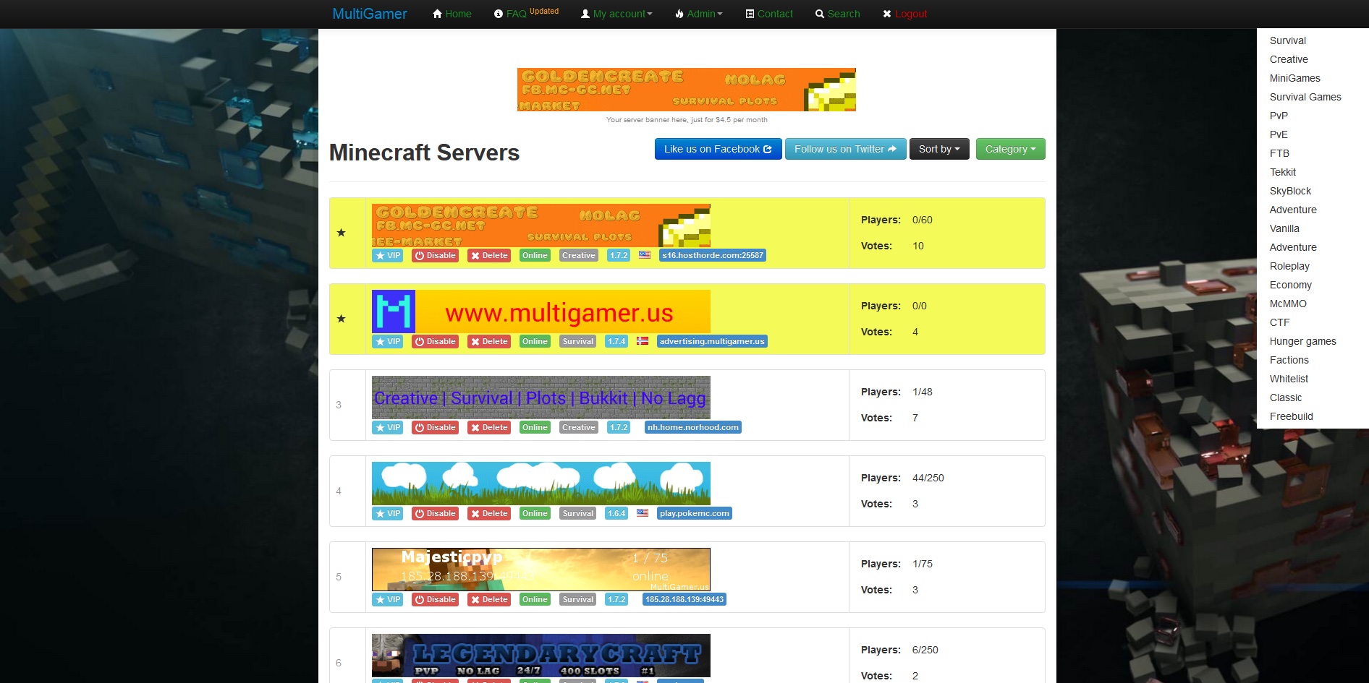Select Whitelist category
The image size is (1369, 683).
[x=1289, y=379]
